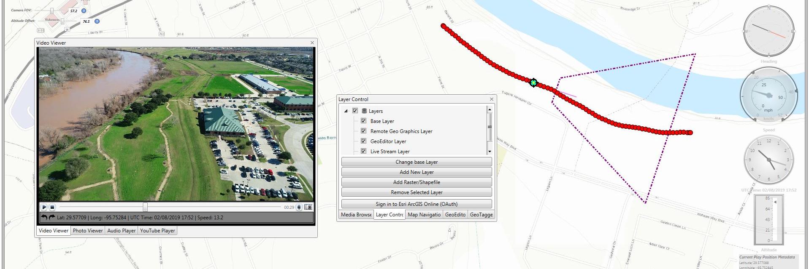Close the Video Viewer panel
The height and width of the screenshot is (269, 809).
click(x=312, y=43)
